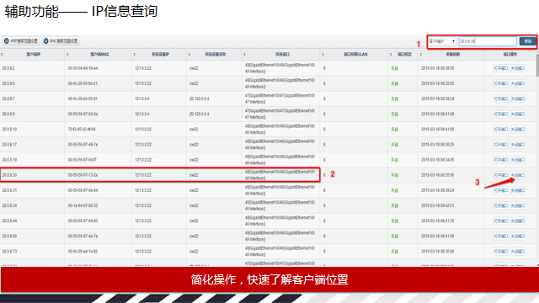Click 打开端口 for the 20.0.8.10 row
The height and width of the screenshot is (303, 539).
point(500,130)
